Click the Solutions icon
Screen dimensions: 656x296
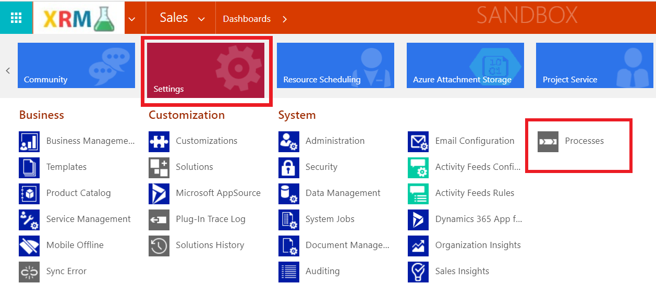[x=159, y=167]
